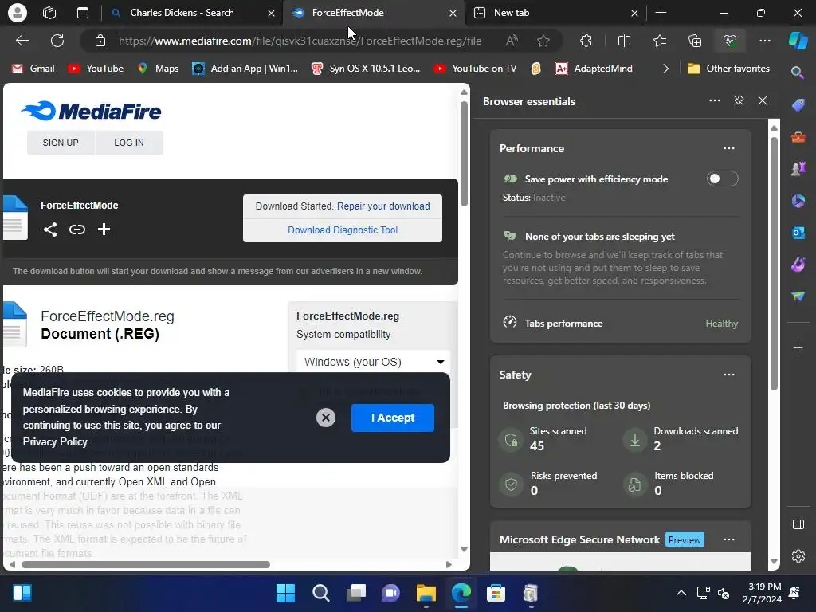The image size is (816, 612).
Task: Open the Favorites list icon
Action: coord(659,41)
